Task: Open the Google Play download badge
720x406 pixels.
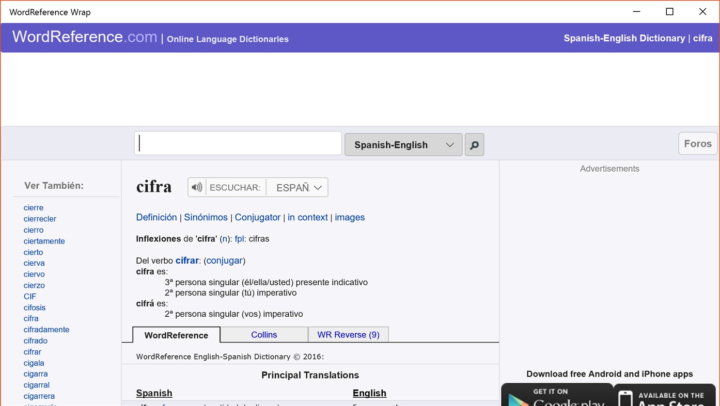Action: coord(557,395)
